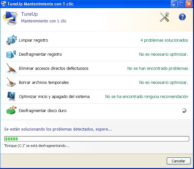Click the '"Enrique (C:)" se está desfragmentando...' status line
Screen dimensions: 194x169
point(37,146)
